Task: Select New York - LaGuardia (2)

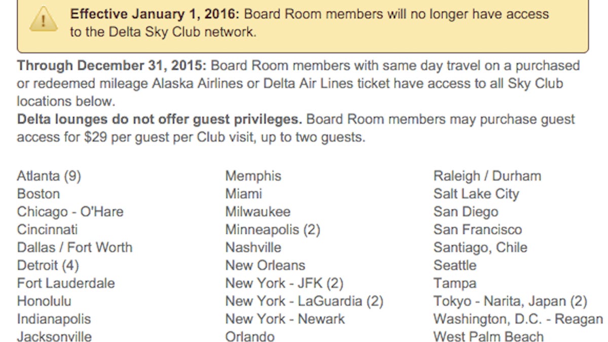Action: [x=304, y=301]
